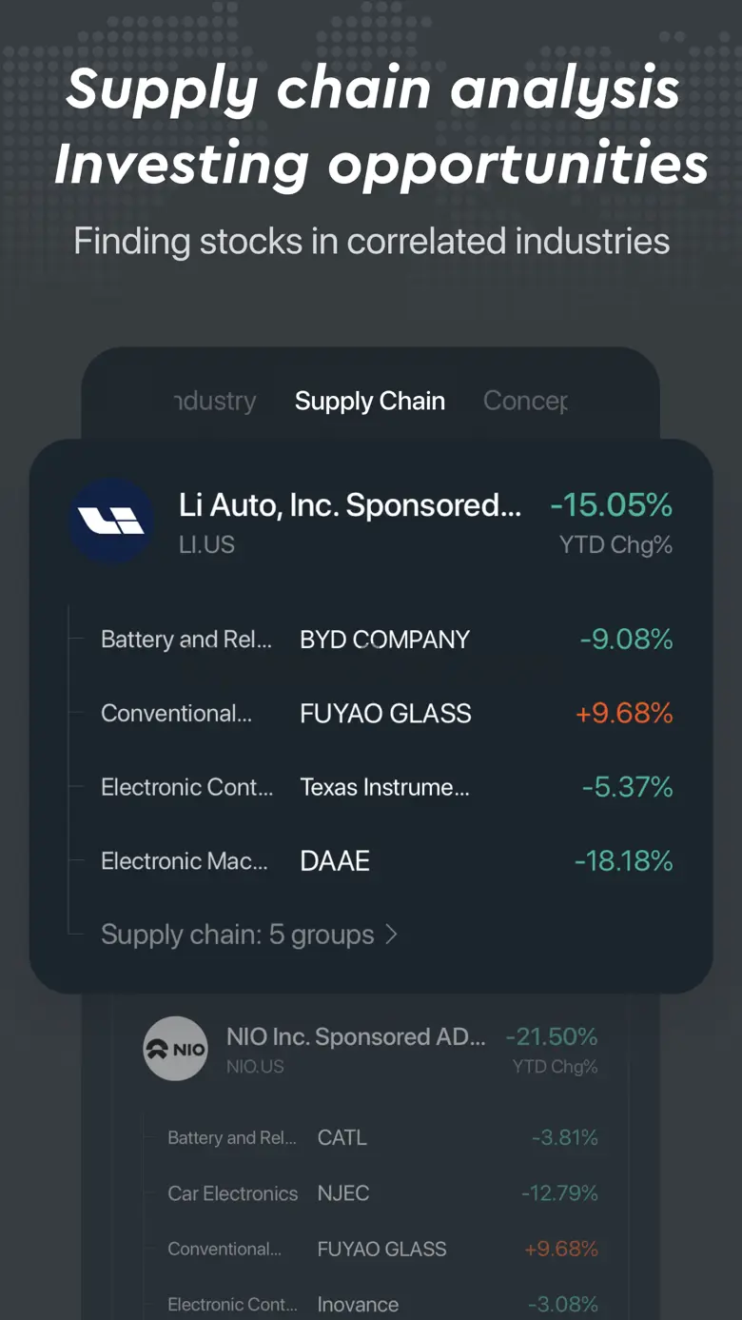Click the Battery and Rel... category under Li Auto
Viewport: 742px width, 1320px height.
pos(186,640)
